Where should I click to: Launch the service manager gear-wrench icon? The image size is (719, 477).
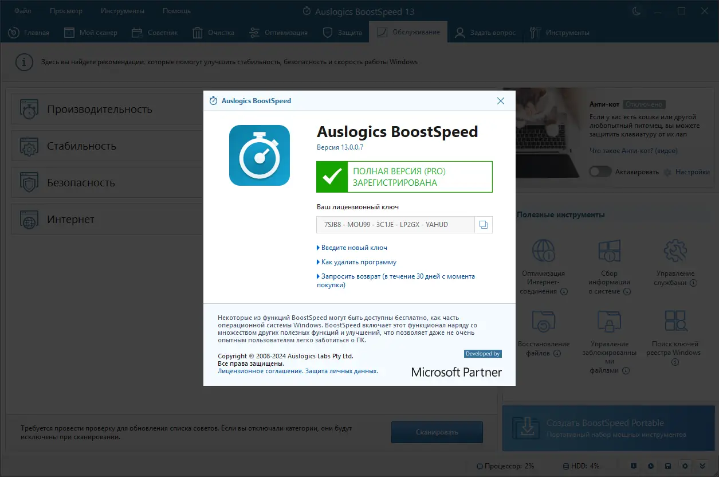tap(675, 251)
